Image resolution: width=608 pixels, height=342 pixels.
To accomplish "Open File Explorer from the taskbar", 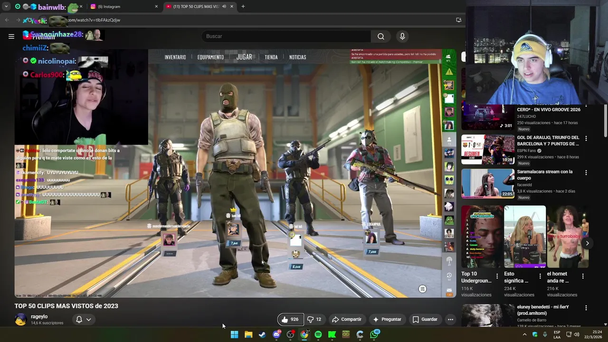I will tap(248, 334).
